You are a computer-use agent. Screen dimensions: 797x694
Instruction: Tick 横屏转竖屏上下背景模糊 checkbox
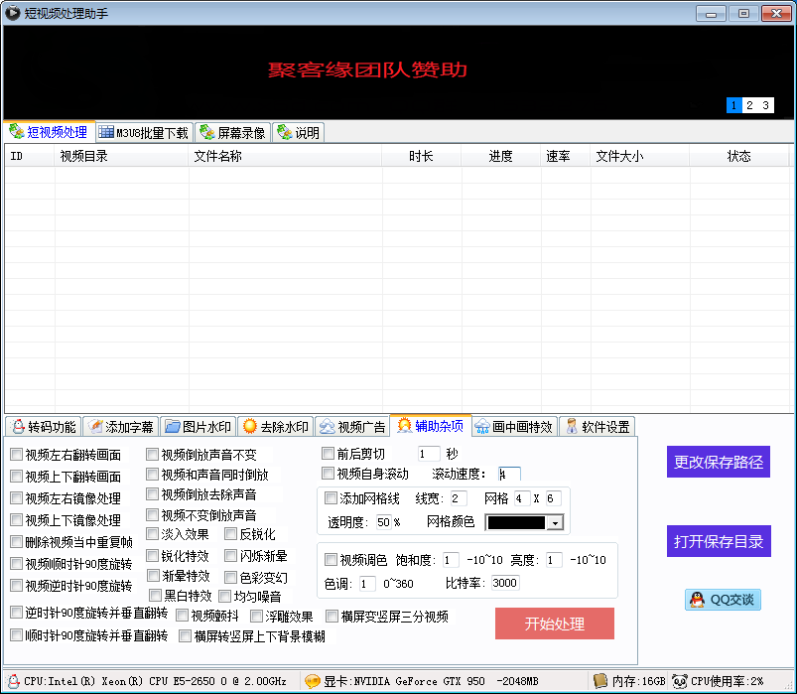pyautogui.click(x=185, y=635)
